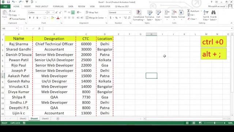
Task: Apply Percent style formatting
Action: click(116, 18)
